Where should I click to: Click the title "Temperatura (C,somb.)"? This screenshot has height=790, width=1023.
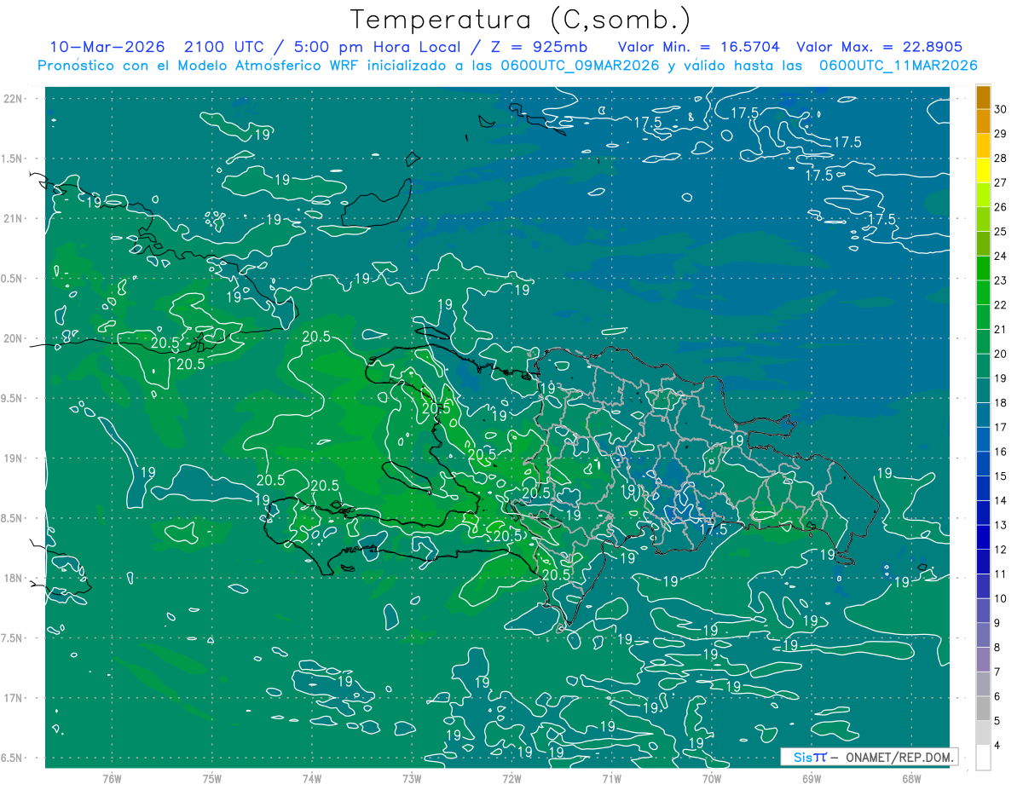click(521, 20)
